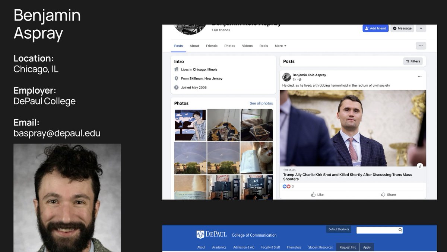Click the post author's small avatar
Viewport: 447px width, 252px height.
(x=286, y=77)
